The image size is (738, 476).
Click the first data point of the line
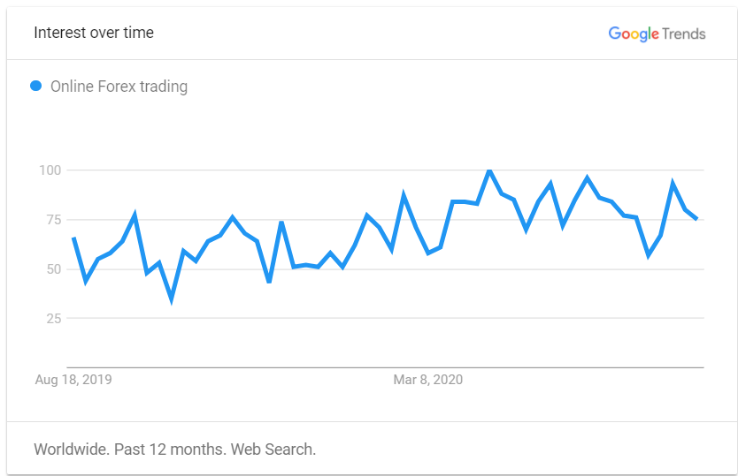pos(74,238)
